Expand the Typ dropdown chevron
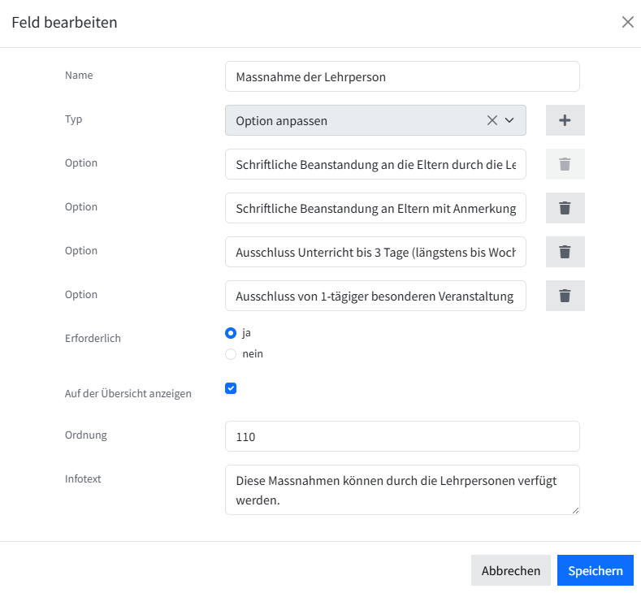 (509, 120)
